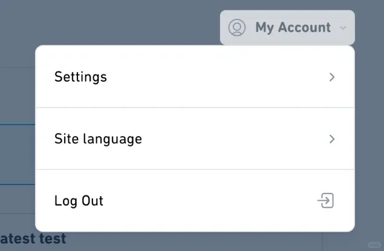
Task: Collapse the My Account dropdown using its small arrow
Action: [343, 27]
